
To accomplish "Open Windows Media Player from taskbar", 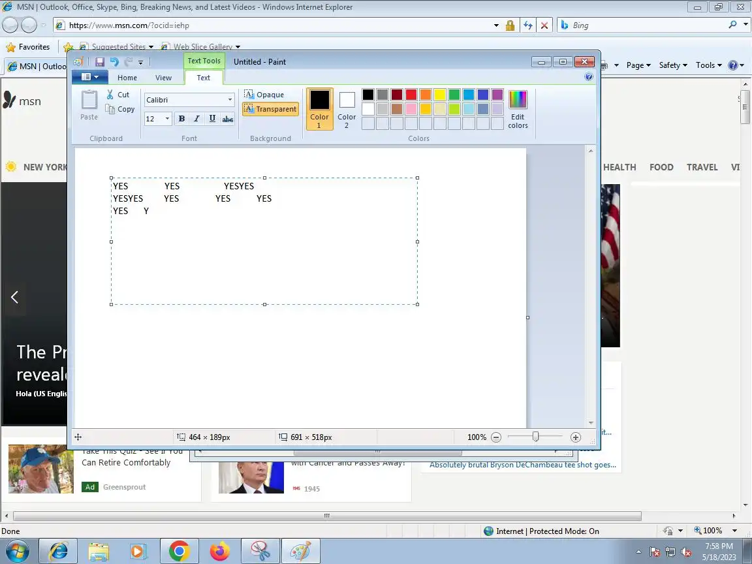I will pyautogui.click(x=138, y=552).
